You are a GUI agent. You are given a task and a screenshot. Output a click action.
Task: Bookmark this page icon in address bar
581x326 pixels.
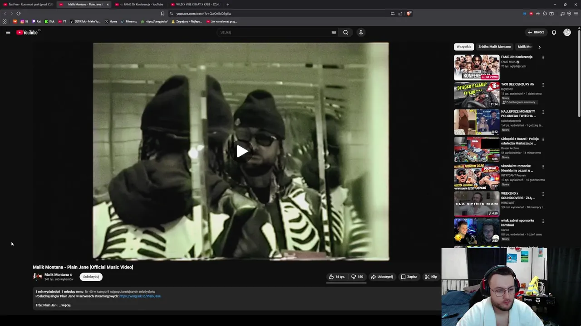point(162,14)
